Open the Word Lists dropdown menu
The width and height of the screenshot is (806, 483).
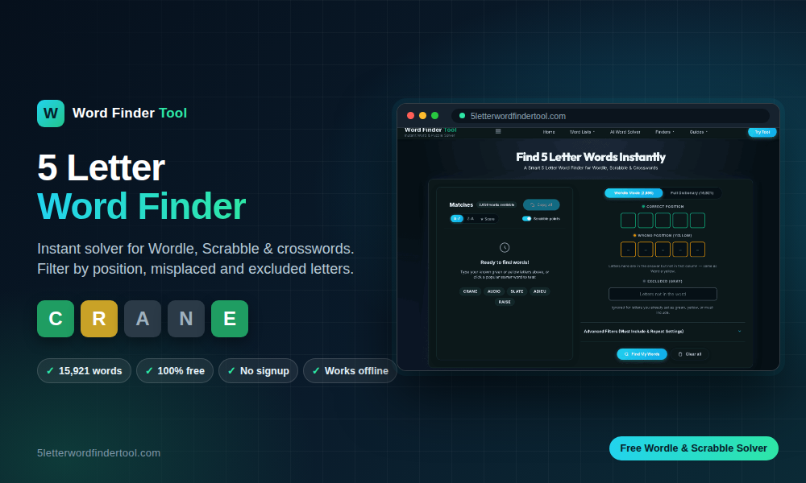point(582,132)
